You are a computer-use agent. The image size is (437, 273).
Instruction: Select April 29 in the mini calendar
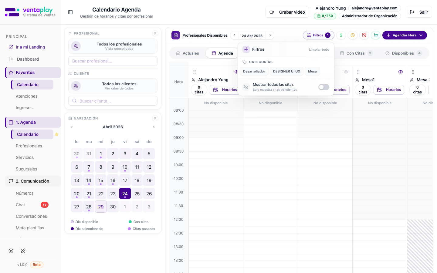click(x=101, y=207)
